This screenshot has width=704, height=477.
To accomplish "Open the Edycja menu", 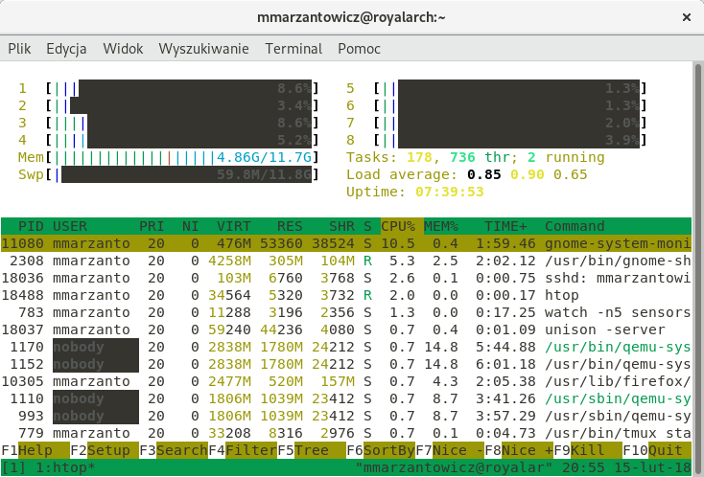I will pos(66,49).
